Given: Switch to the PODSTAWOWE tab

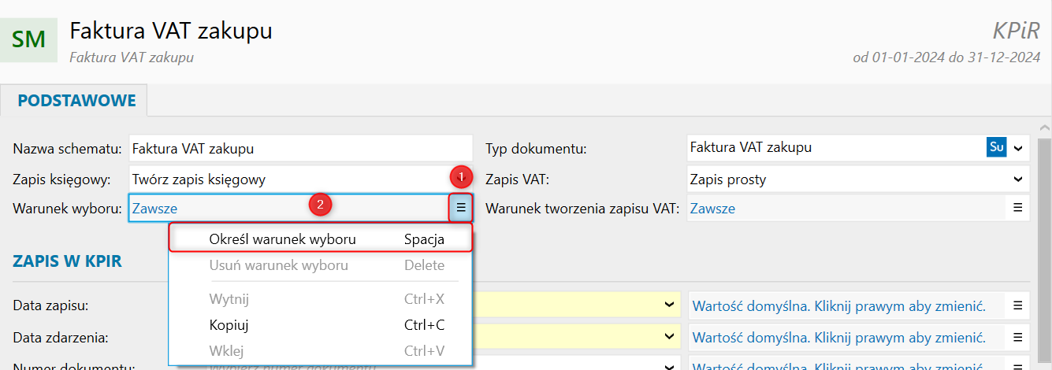Looking at the screenshot, I should pos(76,101).
